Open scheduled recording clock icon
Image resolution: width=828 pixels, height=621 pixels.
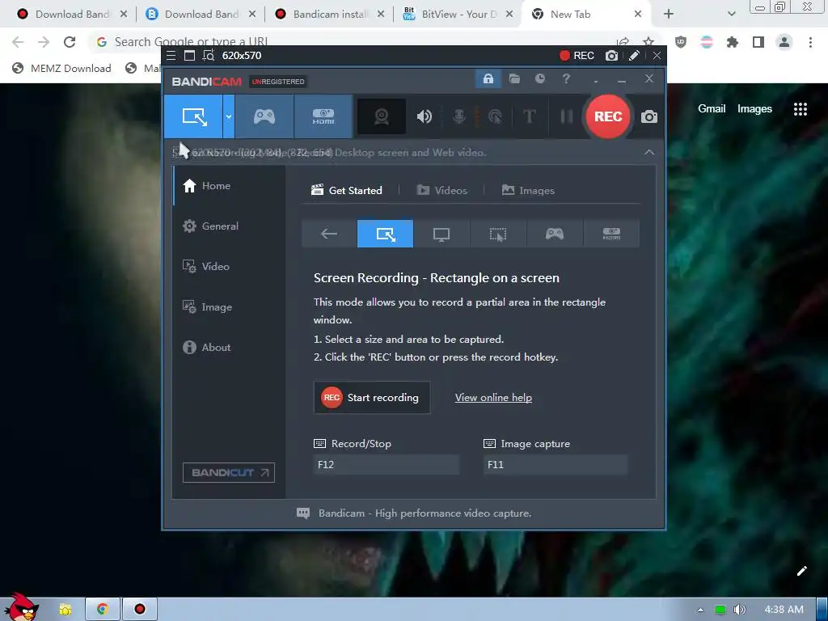tap(539, 78)
